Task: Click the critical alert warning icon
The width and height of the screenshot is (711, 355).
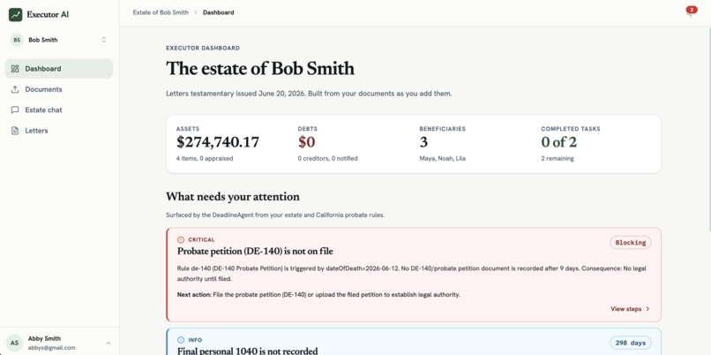Action: click(181, 239)
